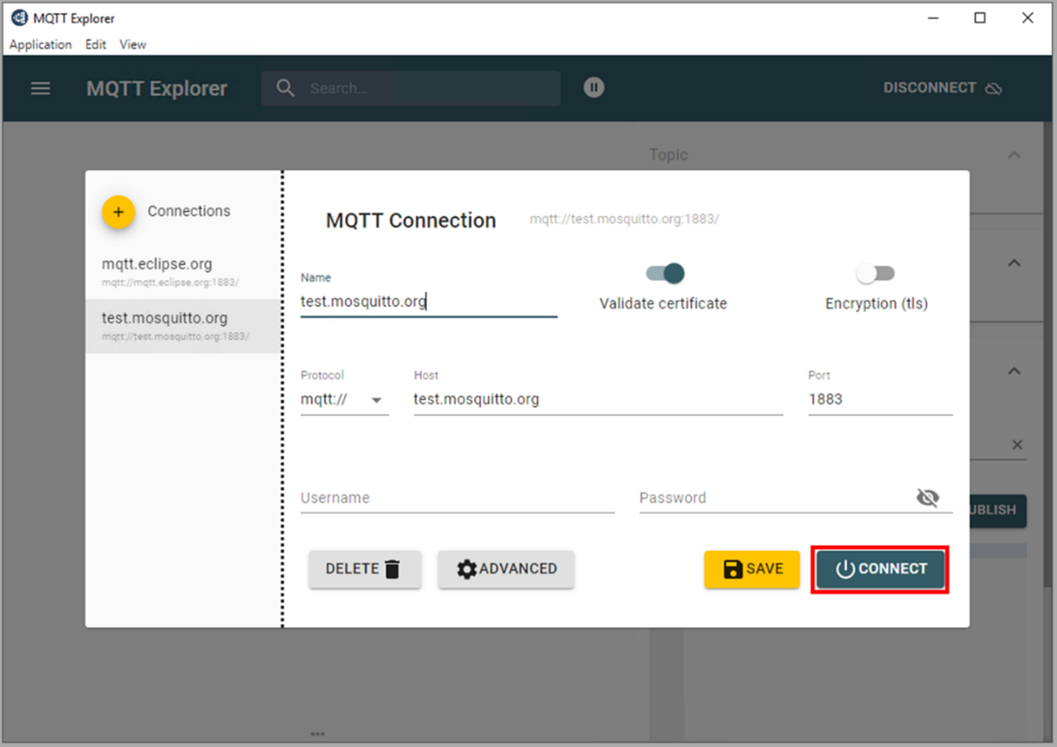
Task: Click the pause messages icon
Action: [x=593, y=87]
